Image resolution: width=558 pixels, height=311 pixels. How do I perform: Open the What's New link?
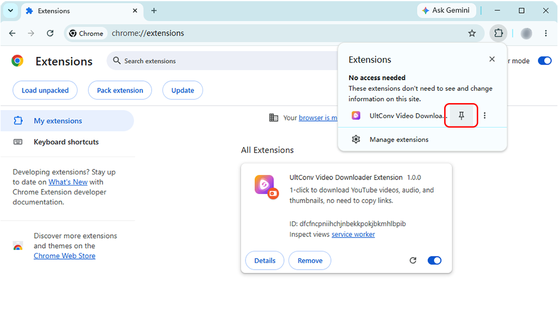click(68, 182)
